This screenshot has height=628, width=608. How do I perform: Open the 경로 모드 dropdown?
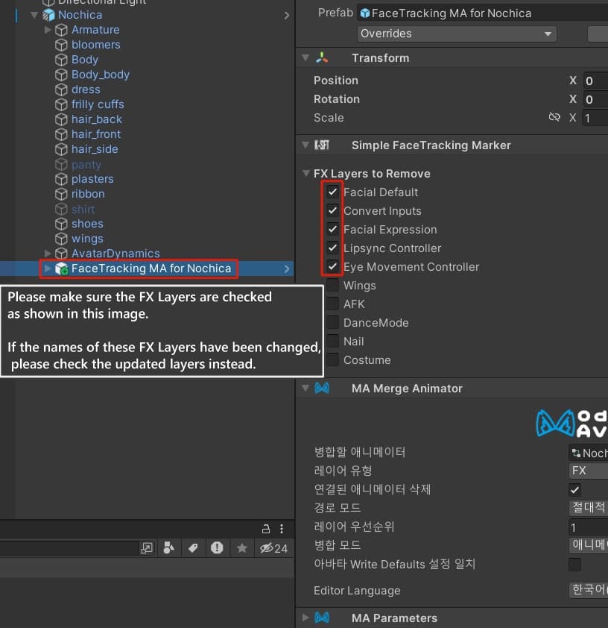point(588,508)
